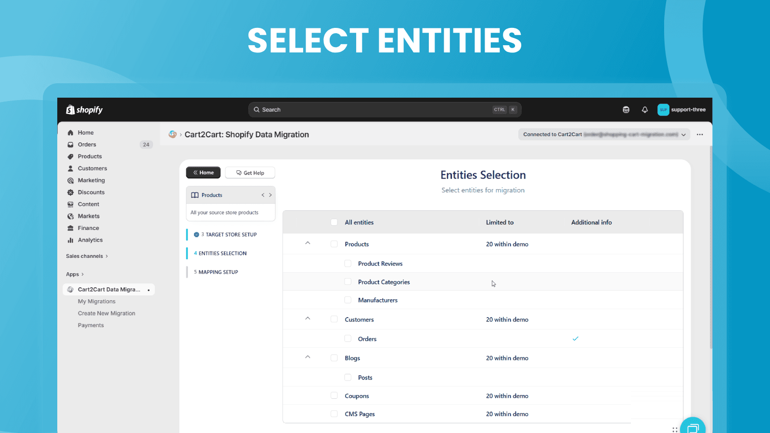Check Product Categories checkbox

point(348,281)
